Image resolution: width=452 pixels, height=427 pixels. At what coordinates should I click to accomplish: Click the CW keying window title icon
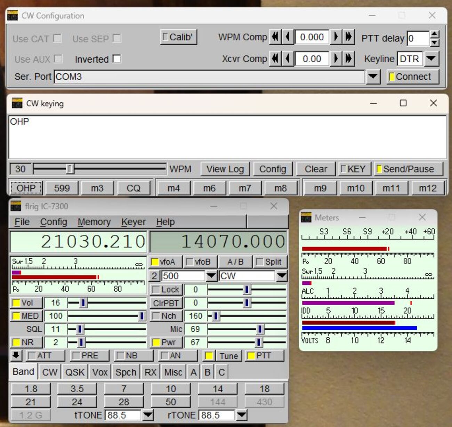(17, 103)
